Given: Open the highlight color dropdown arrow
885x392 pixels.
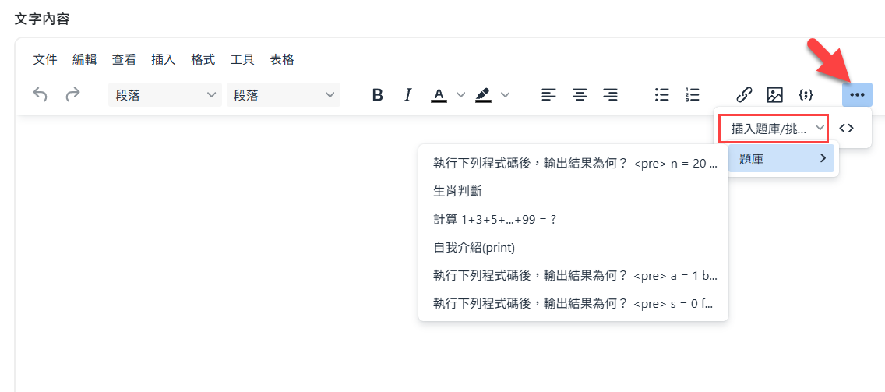Looking at the screenshot, I should tap(505, 95).
